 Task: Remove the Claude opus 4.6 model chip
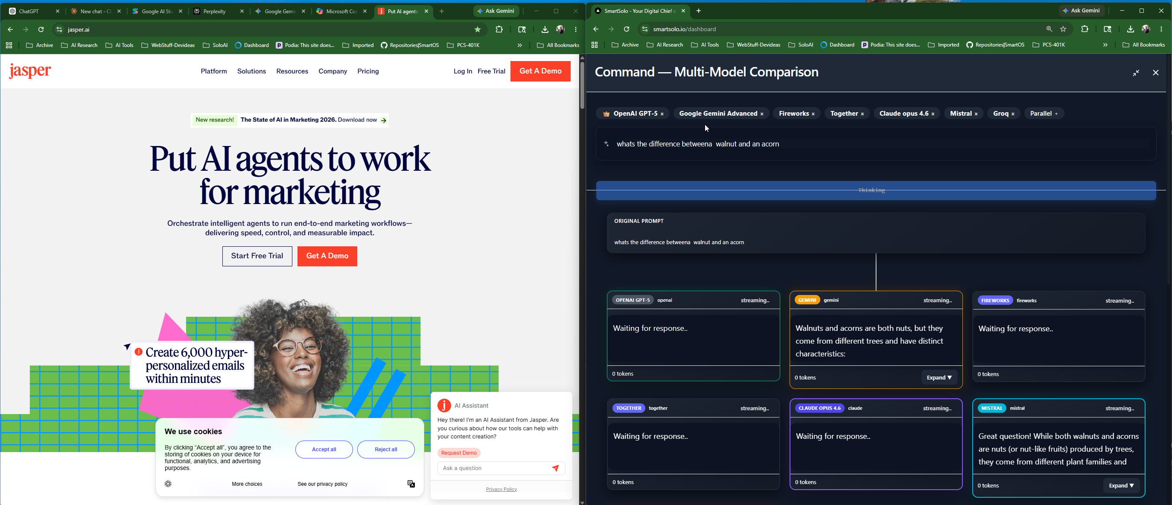[933, 114]
